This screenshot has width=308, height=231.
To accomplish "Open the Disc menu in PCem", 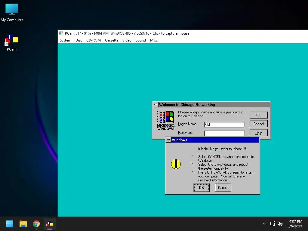I will point(79,40).
